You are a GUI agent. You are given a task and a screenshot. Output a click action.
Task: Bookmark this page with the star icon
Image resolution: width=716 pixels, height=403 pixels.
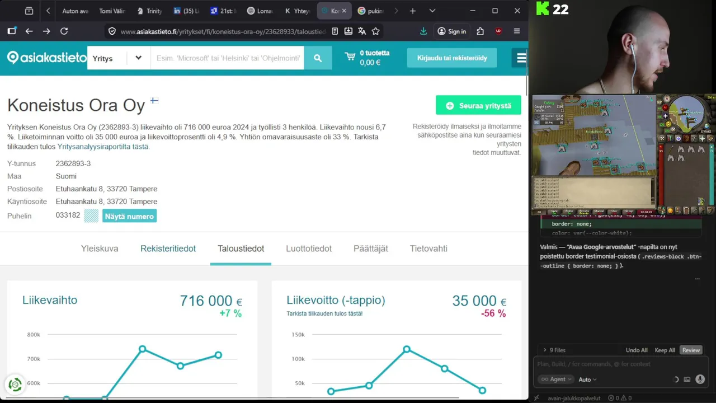[x=376, y=31]
